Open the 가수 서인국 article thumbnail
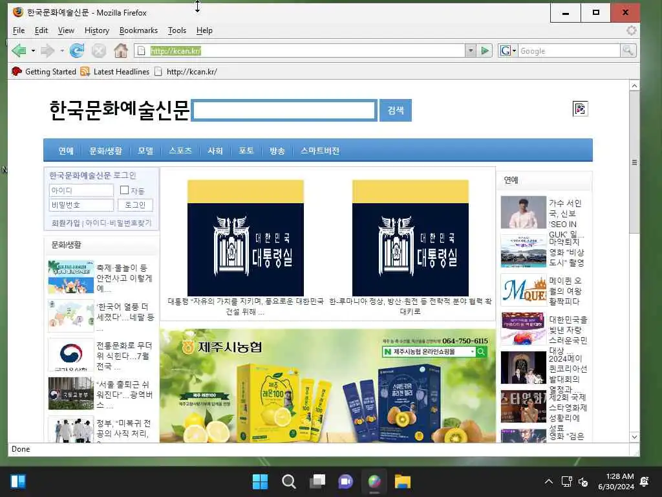Image resolution: width=662 pixels, height=497 pixels. (524, 212)
